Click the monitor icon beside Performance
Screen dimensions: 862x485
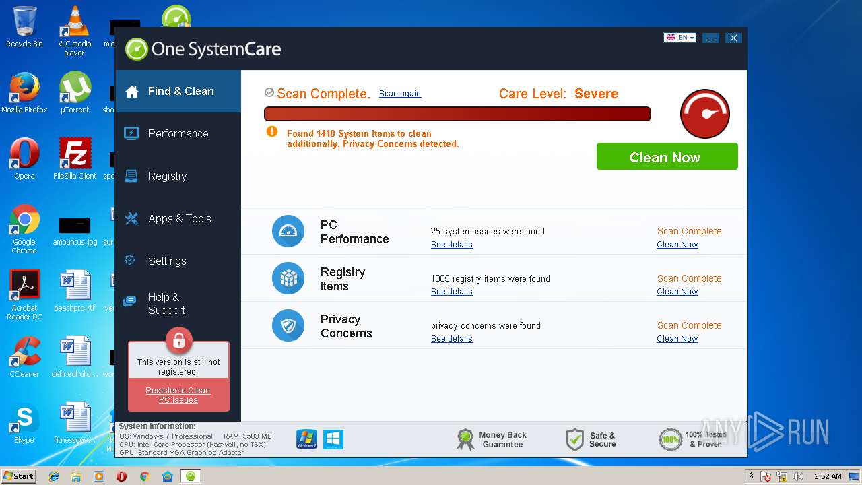pos(131,133)
